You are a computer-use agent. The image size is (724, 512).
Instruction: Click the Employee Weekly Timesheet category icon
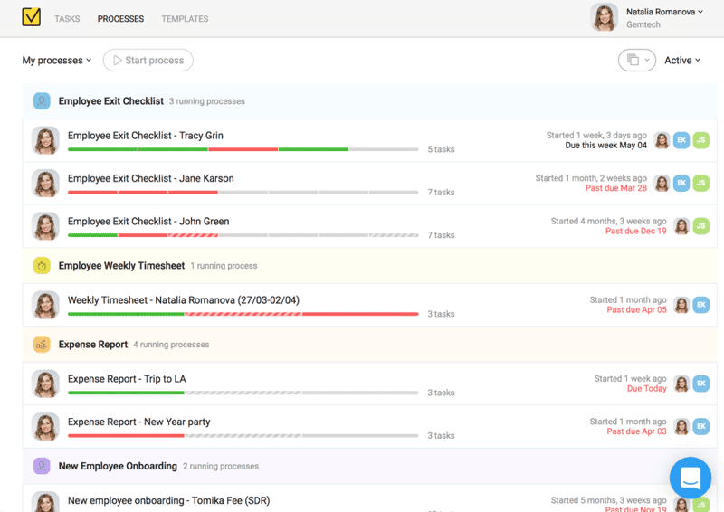coord(42,266)
